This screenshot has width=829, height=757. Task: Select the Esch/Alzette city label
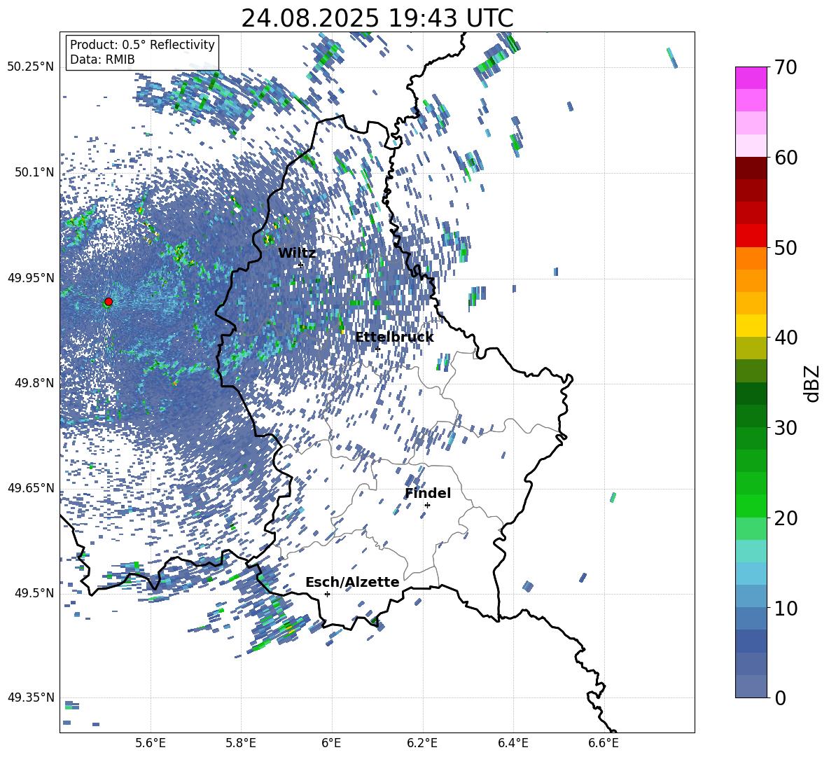pos(352,582)
